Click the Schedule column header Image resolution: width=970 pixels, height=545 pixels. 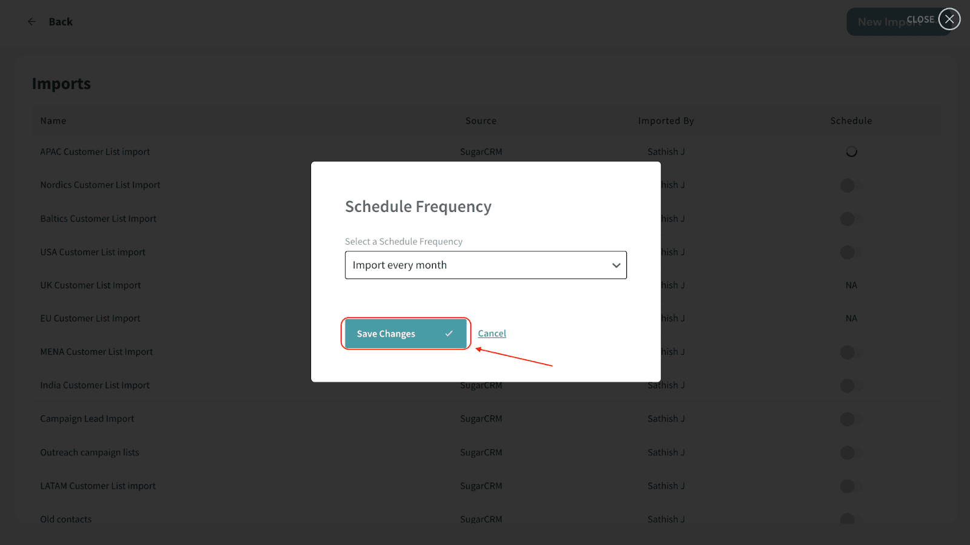pos(851,121)
